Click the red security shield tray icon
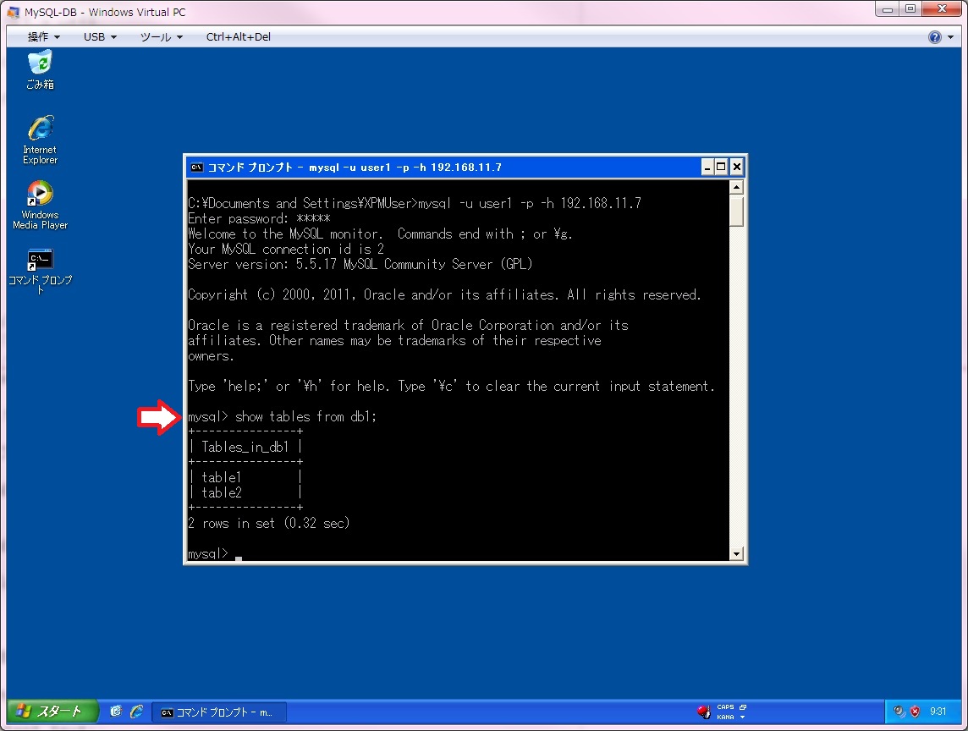968x731 pixels. [915, 712]
